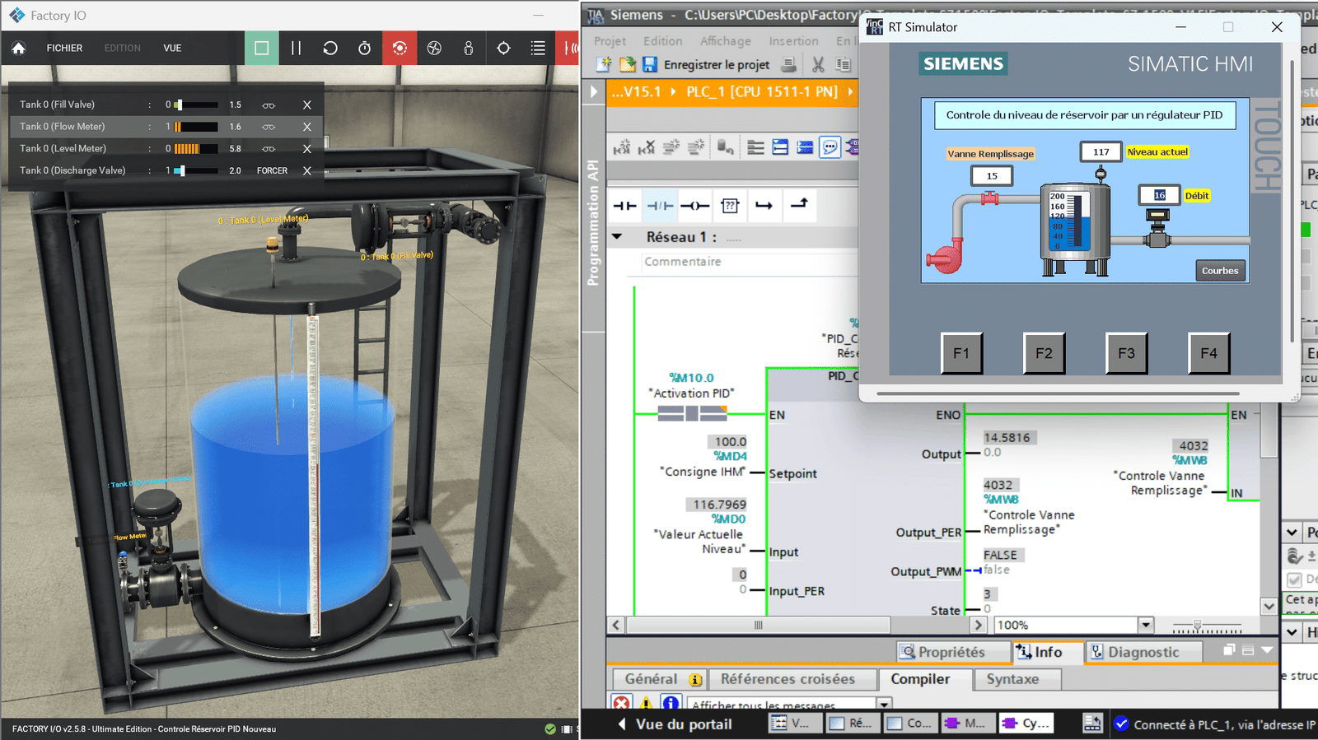Screen dimensions: 1318x740
Task: Open the 100% zoom dropdown
Action: point(1146,625)
